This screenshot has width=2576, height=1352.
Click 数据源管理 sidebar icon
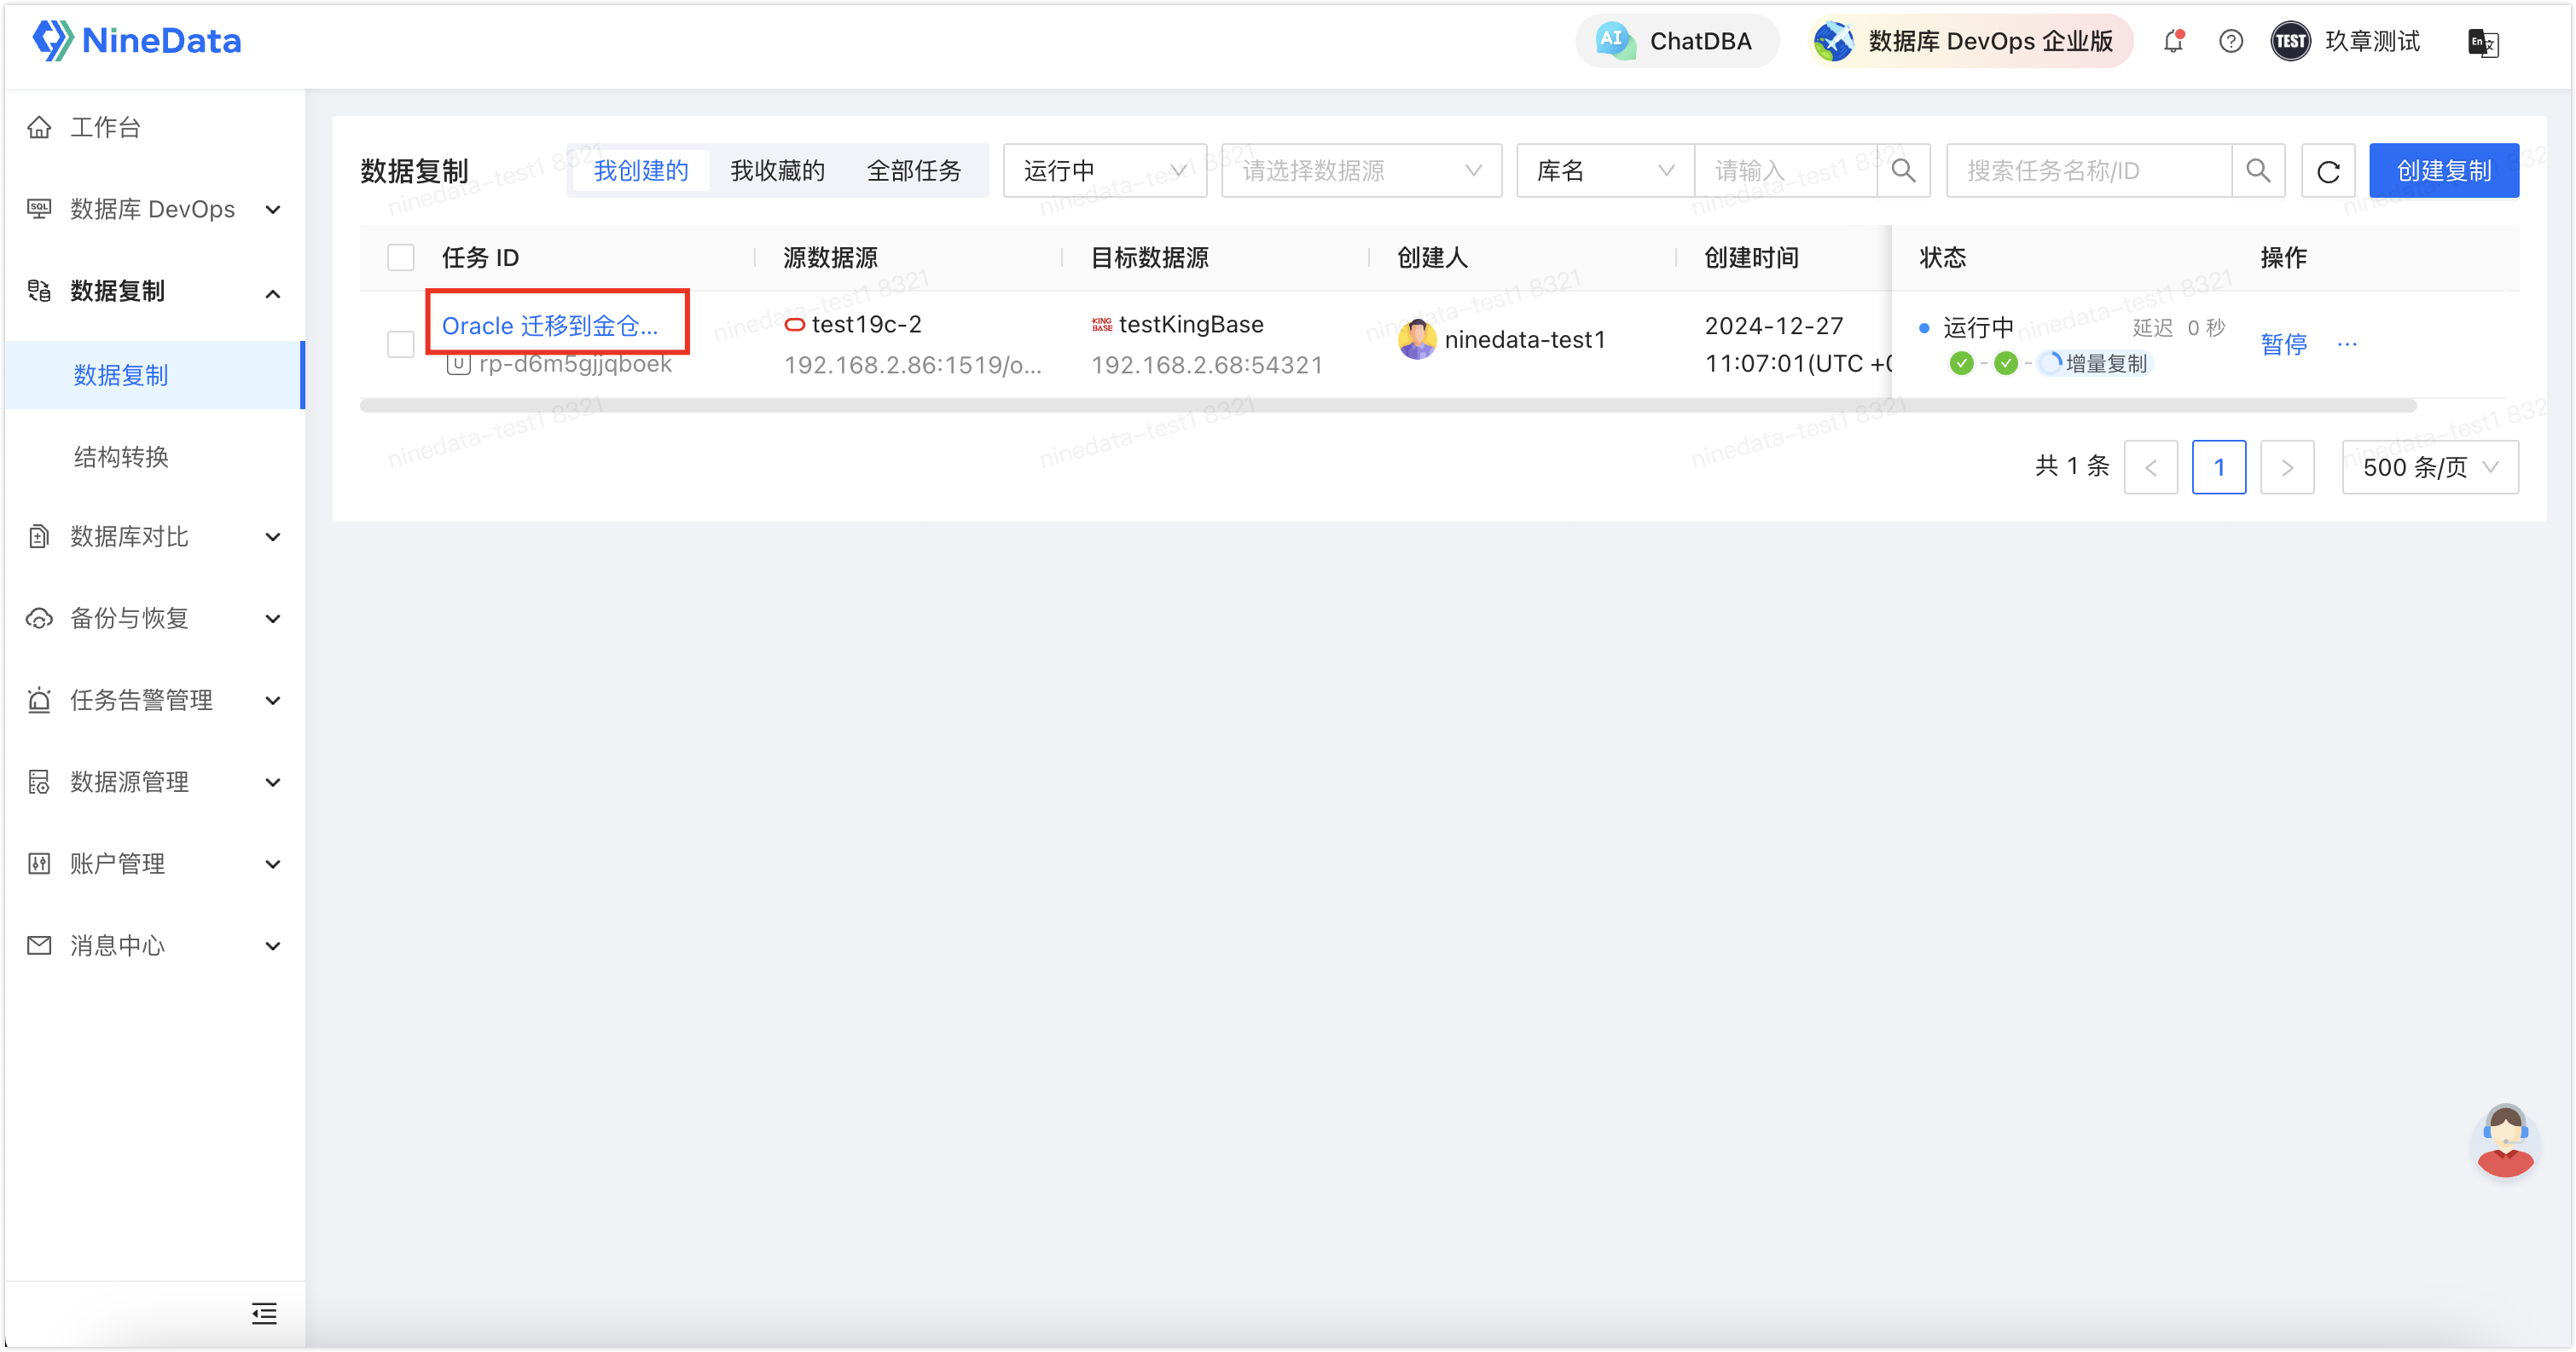[x=39, y=783]
